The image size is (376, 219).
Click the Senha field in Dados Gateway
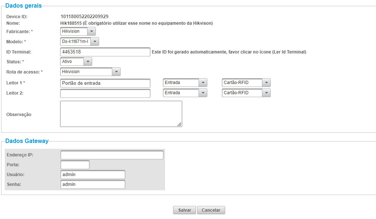coord(93,184)
